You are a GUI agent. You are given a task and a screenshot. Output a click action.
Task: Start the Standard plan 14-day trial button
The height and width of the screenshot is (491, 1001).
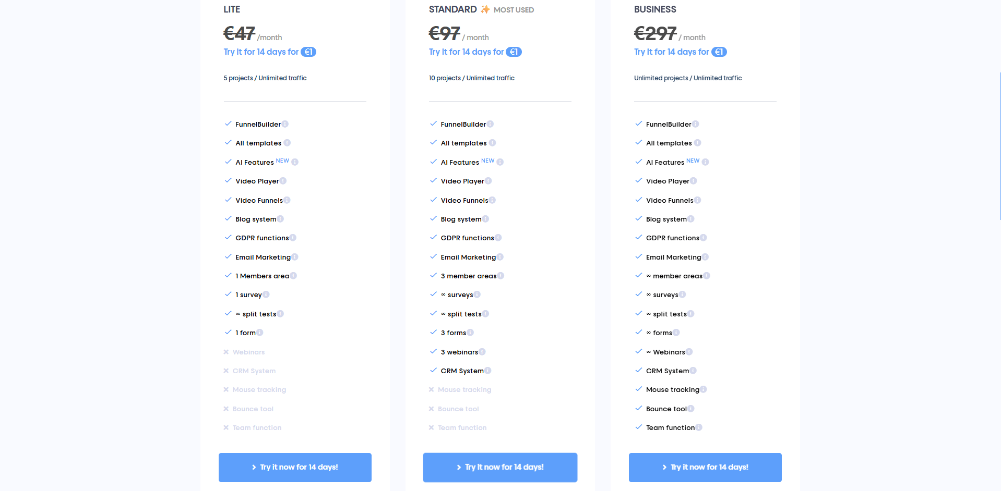(x=500, y=467)
